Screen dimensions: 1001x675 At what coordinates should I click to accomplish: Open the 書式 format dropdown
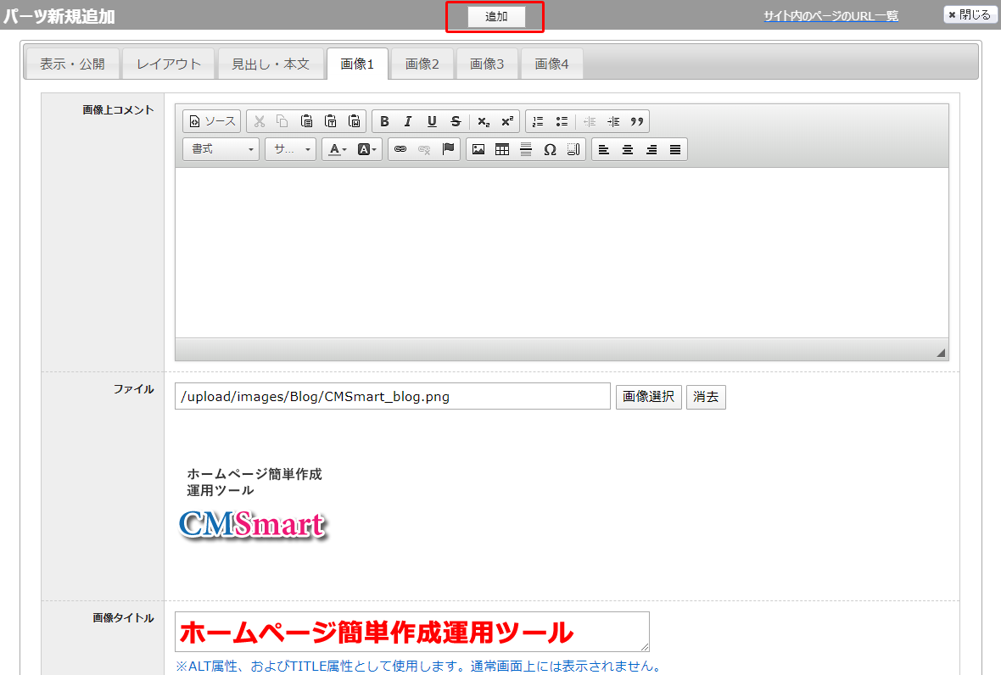(221, 149)
